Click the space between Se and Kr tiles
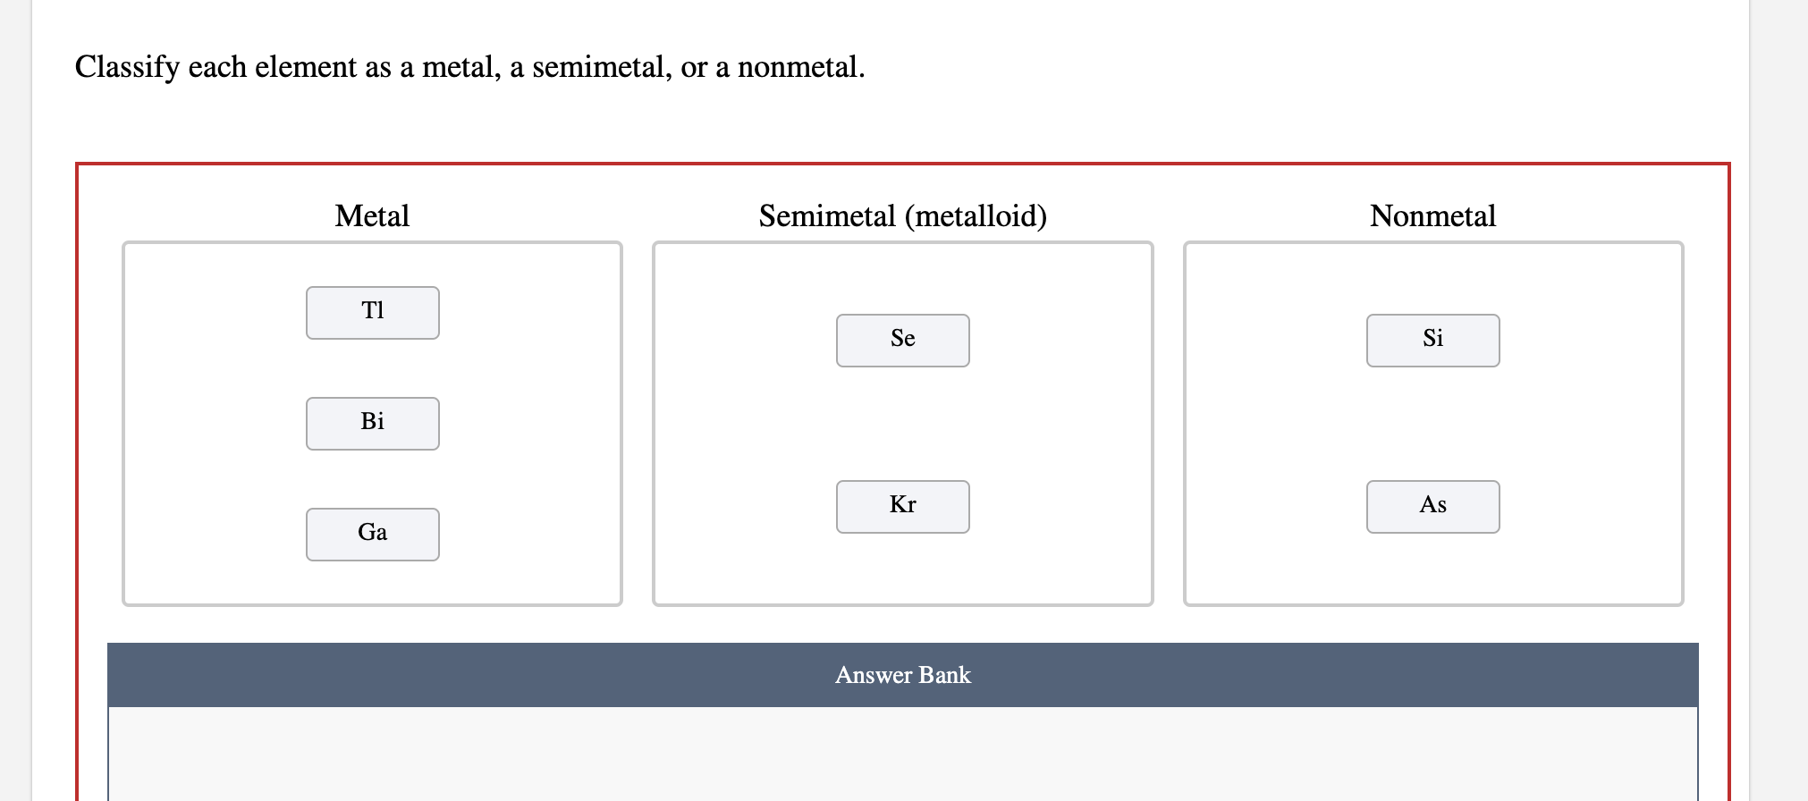Viewport: 1808px width, 801px height. coord(901,422)
